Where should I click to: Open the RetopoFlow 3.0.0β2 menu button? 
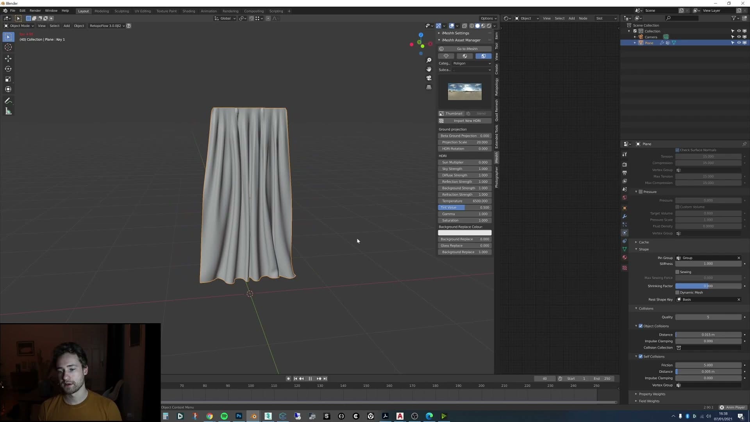[x=106, y=26]
